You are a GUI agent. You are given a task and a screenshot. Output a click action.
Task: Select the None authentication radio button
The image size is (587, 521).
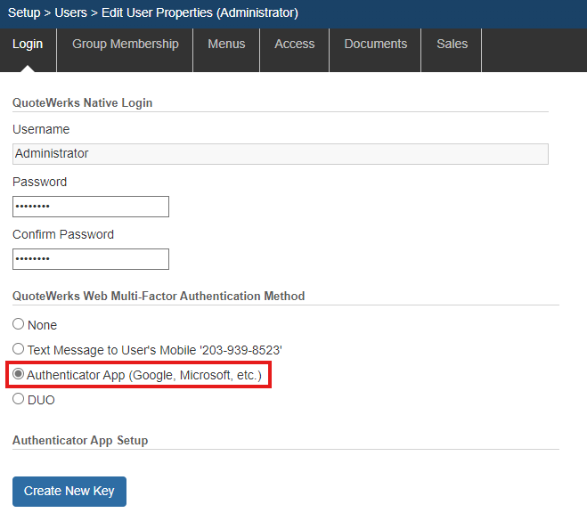coord(18,325)
